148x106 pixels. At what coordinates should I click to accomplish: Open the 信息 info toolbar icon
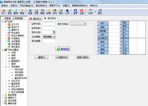(x=30, y=12)
